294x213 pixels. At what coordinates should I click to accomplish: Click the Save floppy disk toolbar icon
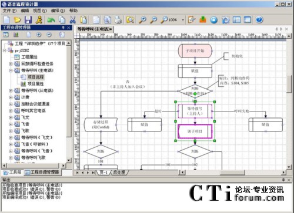click(28, 20)
